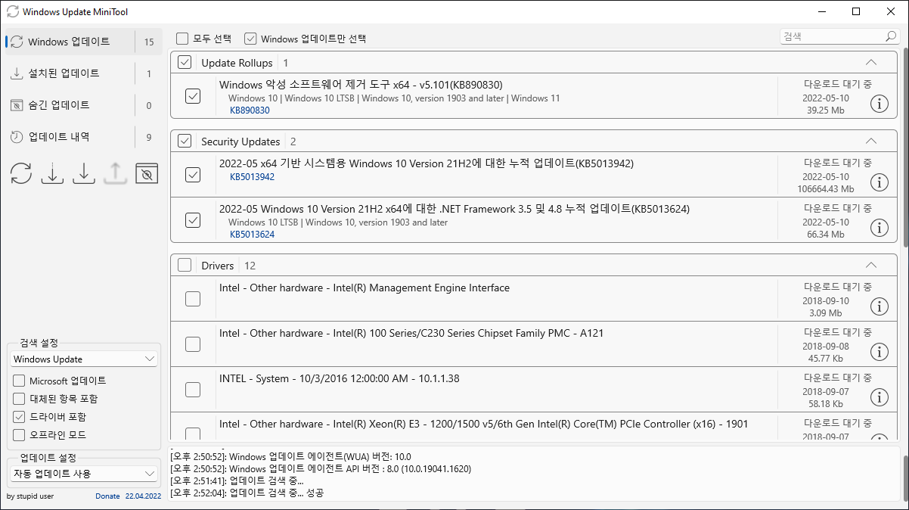Click the 106664.43 Mb size text
This screenshot has width=909, height=510.
pos(826,189)
